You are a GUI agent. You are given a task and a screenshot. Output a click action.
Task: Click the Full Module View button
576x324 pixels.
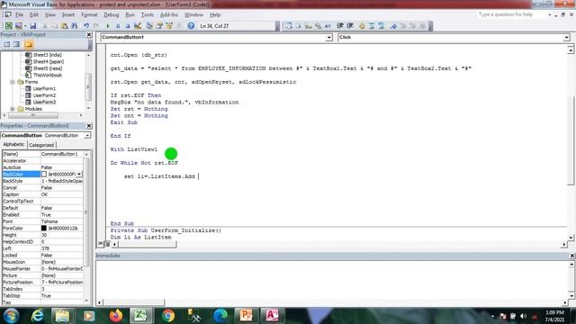click(107, 244)
